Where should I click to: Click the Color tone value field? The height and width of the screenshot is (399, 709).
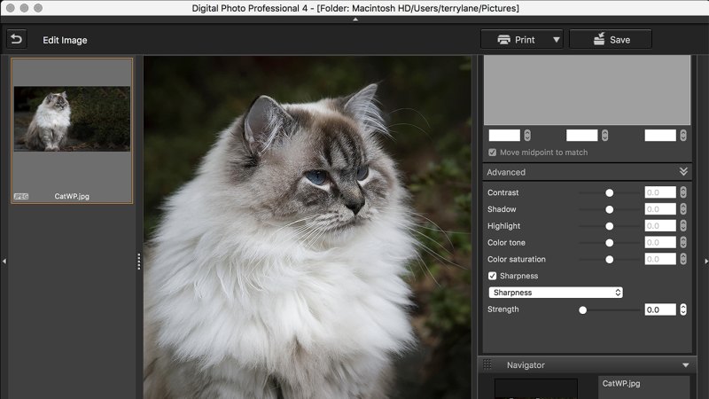pyautogui.click(x=660, y=242)
